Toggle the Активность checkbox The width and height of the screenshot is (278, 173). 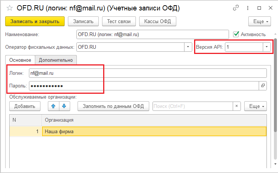(x=236, y=34)
